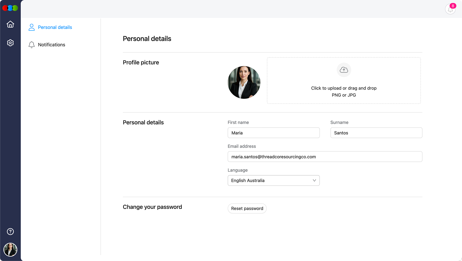Click the chevron on English Australia selector
The height and width of the screenshot is (261, 462).
314,180
